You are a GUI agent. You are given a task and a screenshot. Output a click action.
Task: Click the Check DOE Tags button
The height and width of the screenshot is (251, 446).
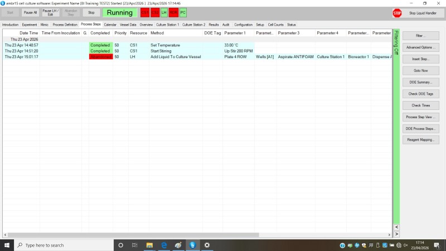coord(421,94)
